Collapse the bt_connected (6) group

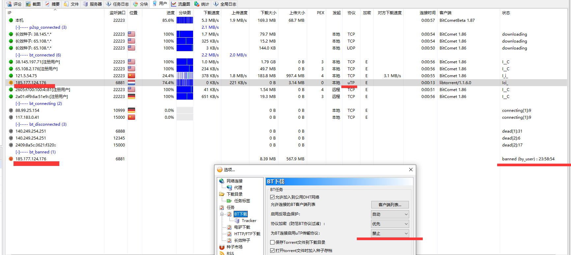17,55
